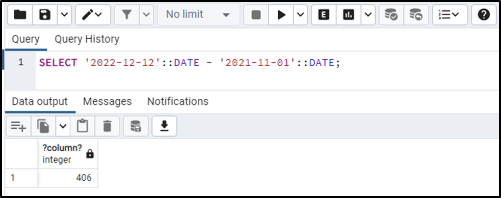Open the No limit rows dropdown
Viewport: 501px width, 198px height.
(x=198, y=15)
